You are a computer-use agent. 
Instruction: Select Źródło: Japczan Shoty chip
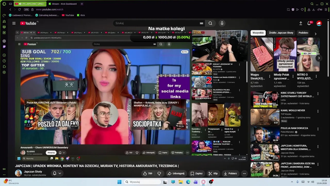pos(281,33)
